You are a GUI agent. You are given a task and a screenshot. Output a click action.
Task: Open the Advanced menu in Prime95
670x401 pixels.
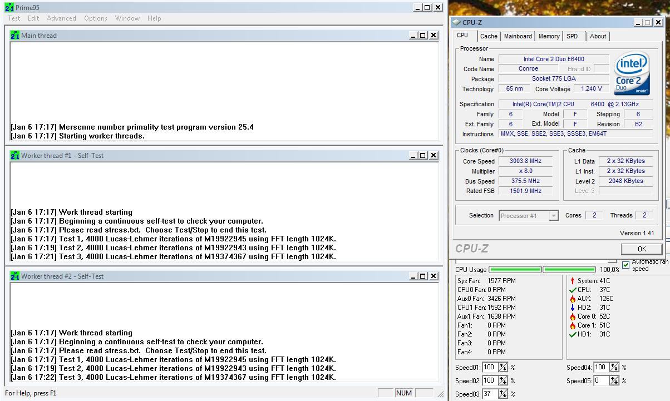[61, 18]
